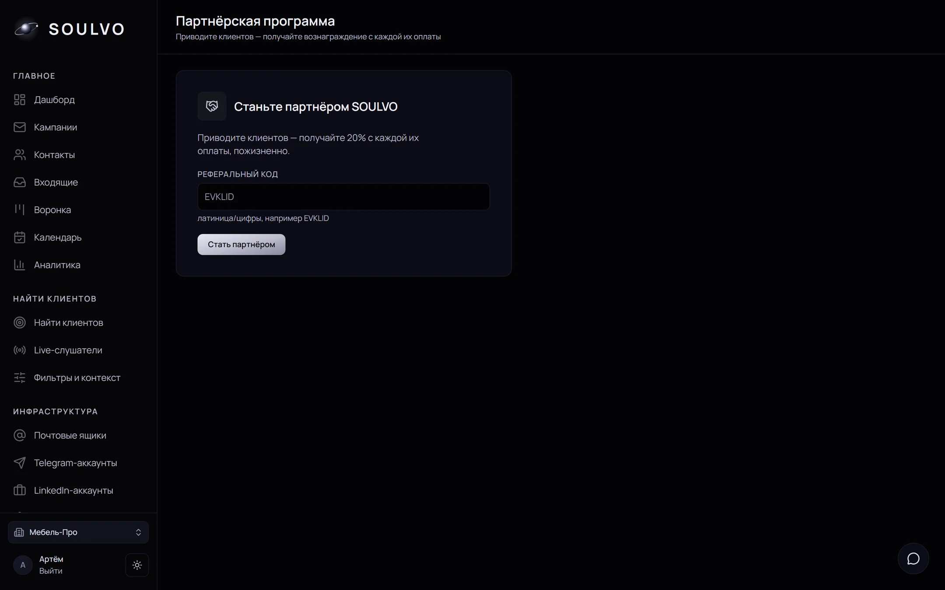Click the Контакты people icon
945x590 pixels.
click(20, 155)
